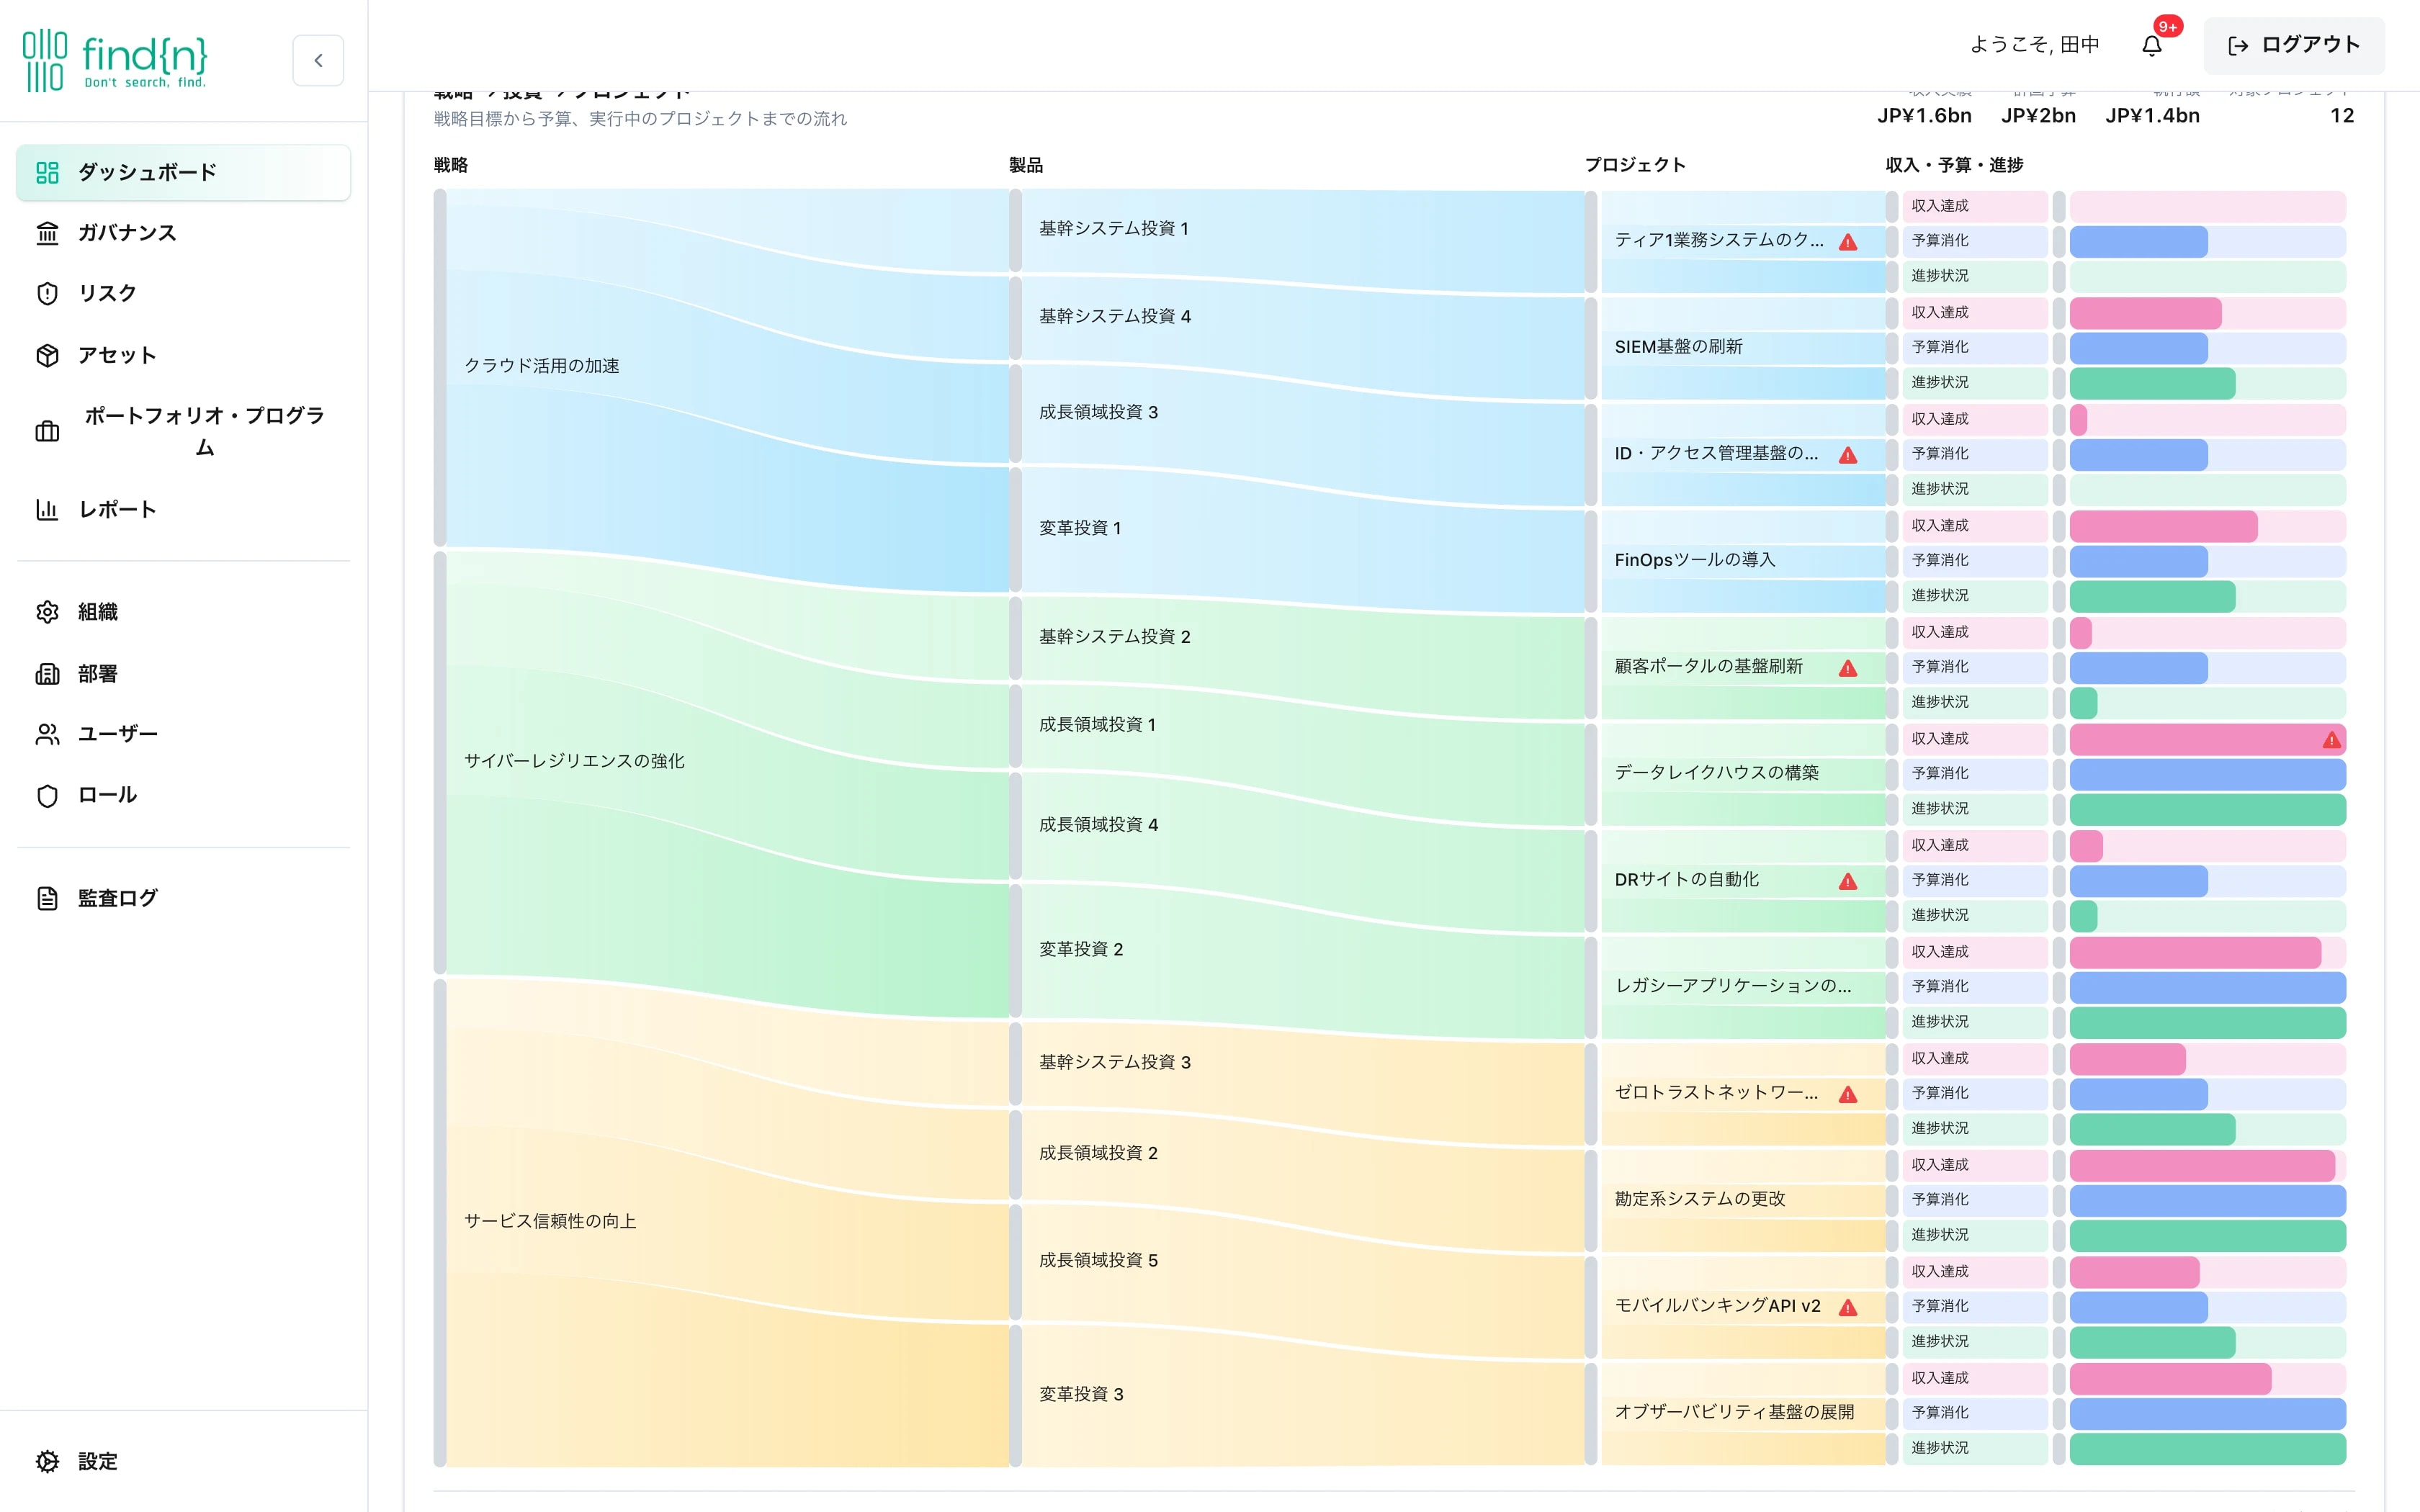Click the ロール shield icon
The image size is (2420, 1512).
[x=47, y=795]
